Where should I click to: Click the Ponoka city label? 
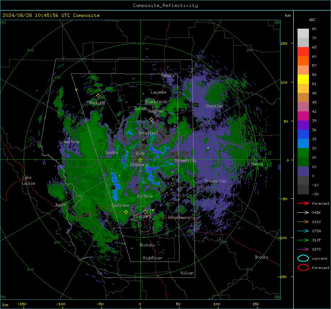pyautogui.click(x=168, y=76)
